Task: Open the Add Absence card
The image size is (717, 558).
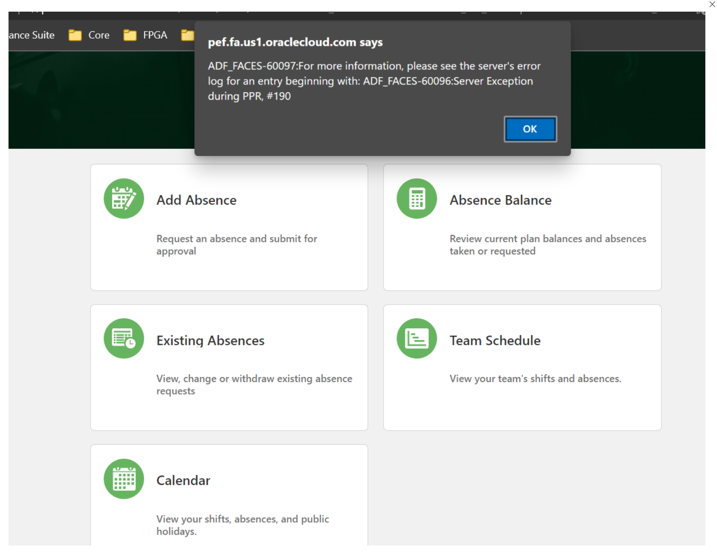Action: tap(229, 227)
